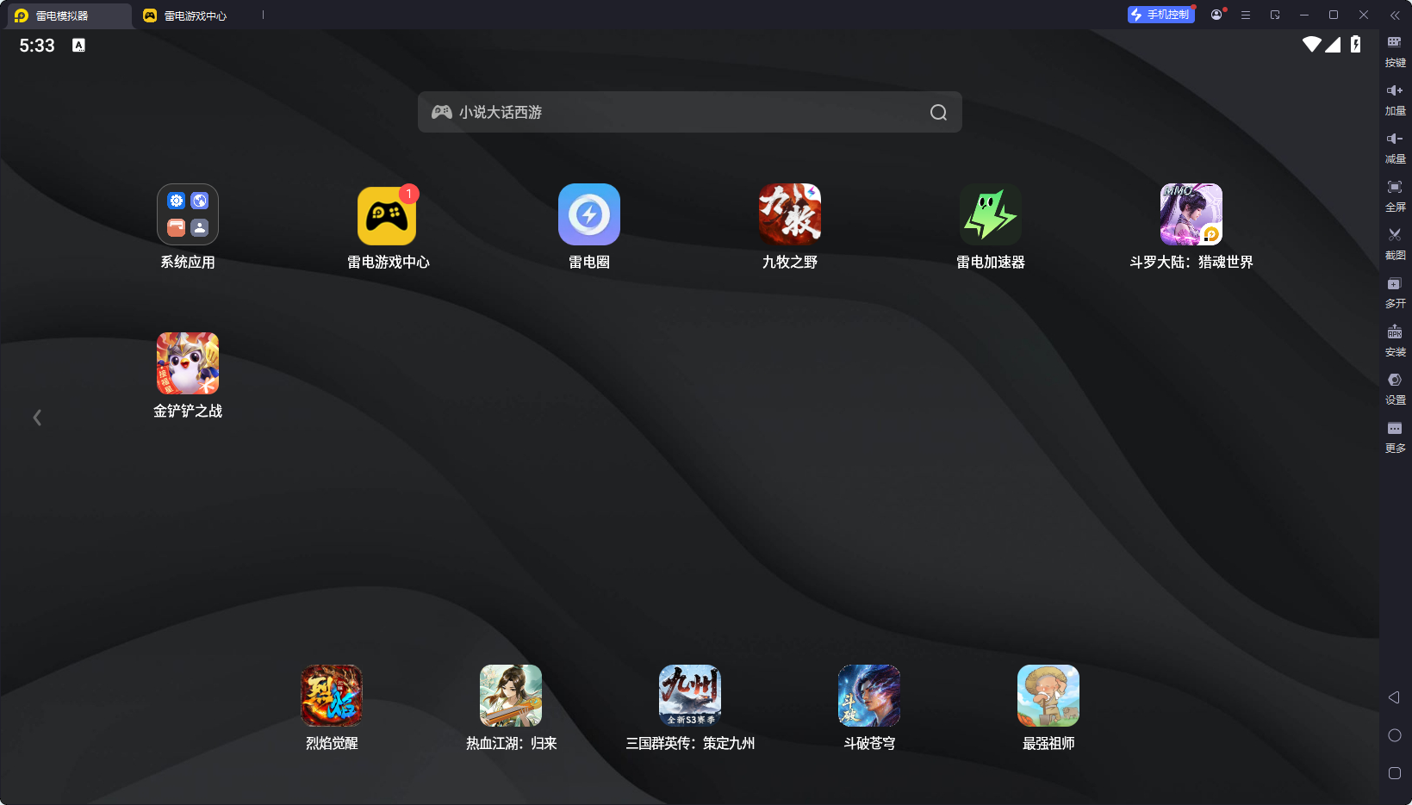
Task: Increase volume with the 加量 button
Action: tap(1395, 99)
